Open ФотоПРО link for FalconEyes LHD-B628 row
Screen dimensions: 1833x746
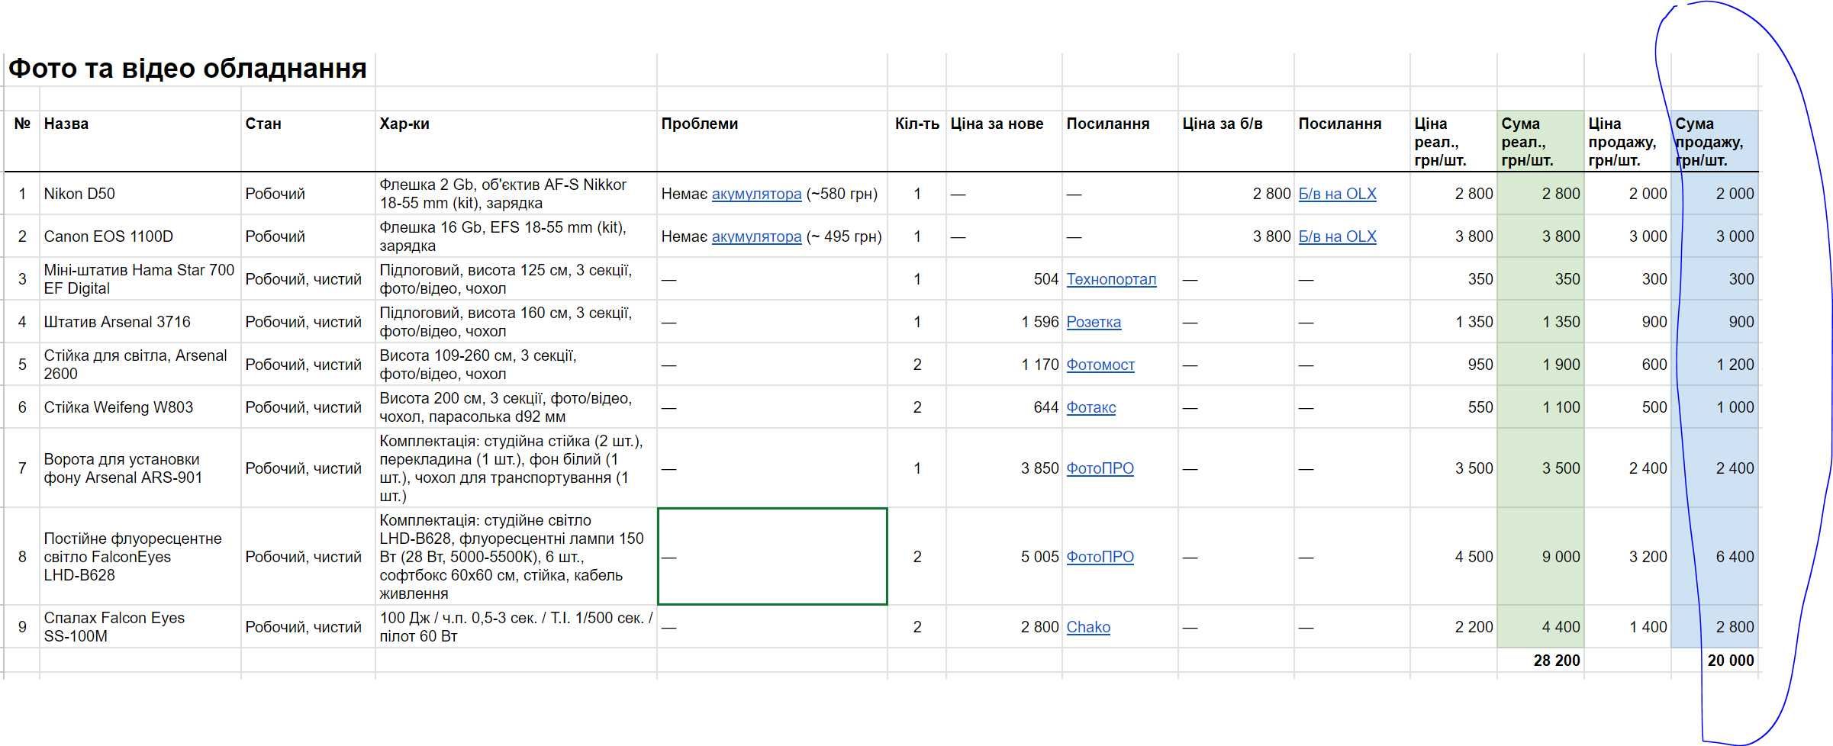click(1100, 557)
